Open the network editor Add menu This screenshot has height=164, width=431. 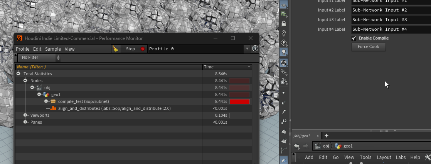pyautogui.click(x=309, y=157)
